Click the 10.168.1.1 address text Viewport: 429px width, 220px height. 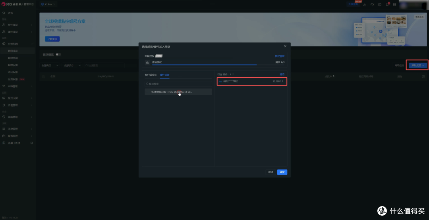pyautogui.click(x=278, y=81)
